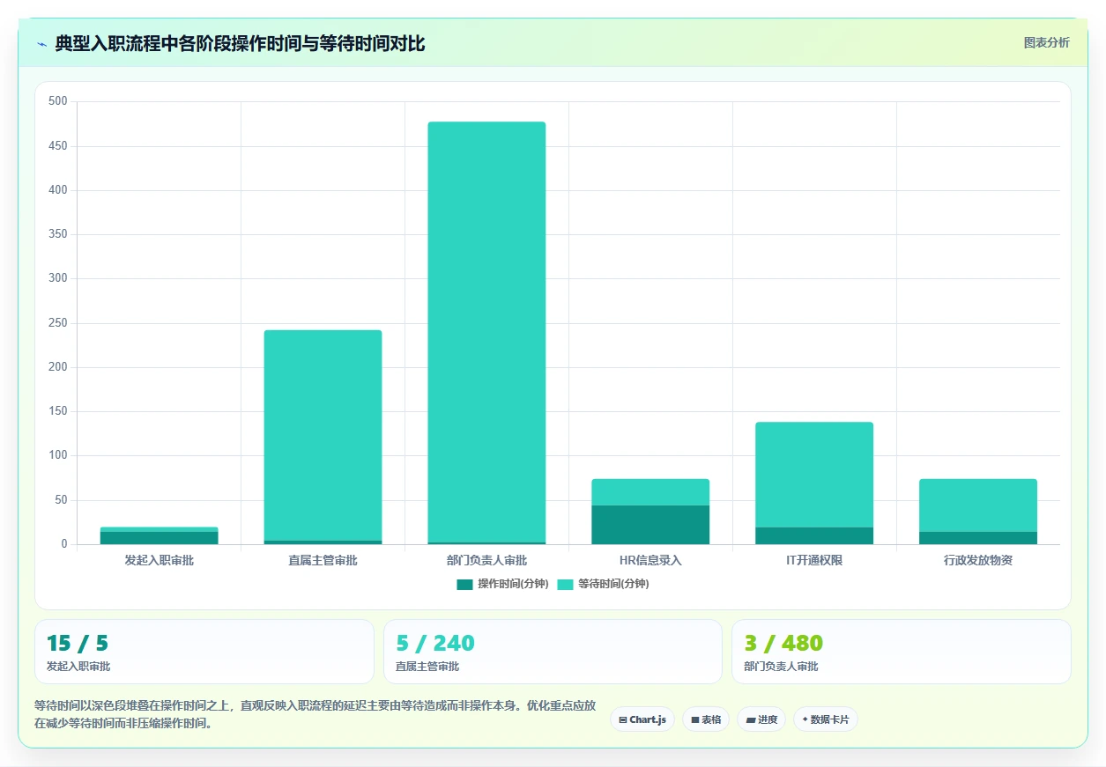Screen dimensions: 1106x767
Task: Toggle the 操作时间(分钟) legend series
Action: click(x=503, y=584)
